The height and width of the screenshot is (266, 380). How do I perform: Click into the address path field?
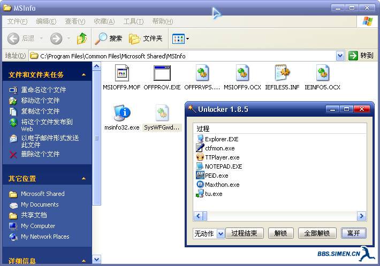pyautogui.click(x=183, y=56)
